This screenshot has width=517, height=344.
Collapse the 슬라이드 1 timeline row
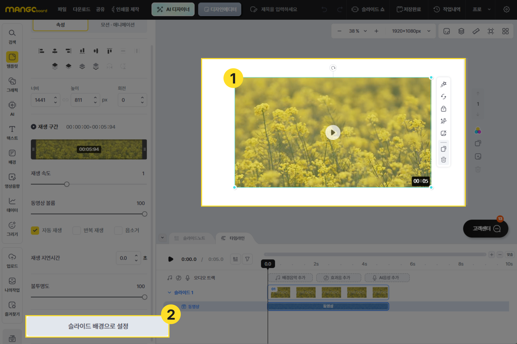point(169,292)
